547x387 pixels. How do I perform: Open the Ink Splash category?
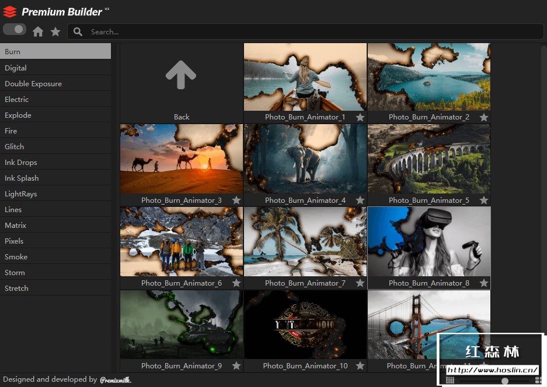click(x=55, y=178)
